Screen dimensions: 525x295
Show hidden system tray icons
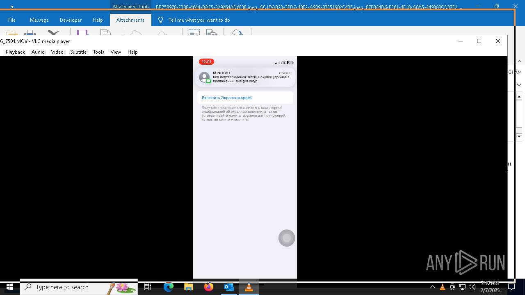pyautogui.click(x=432, y=287)
